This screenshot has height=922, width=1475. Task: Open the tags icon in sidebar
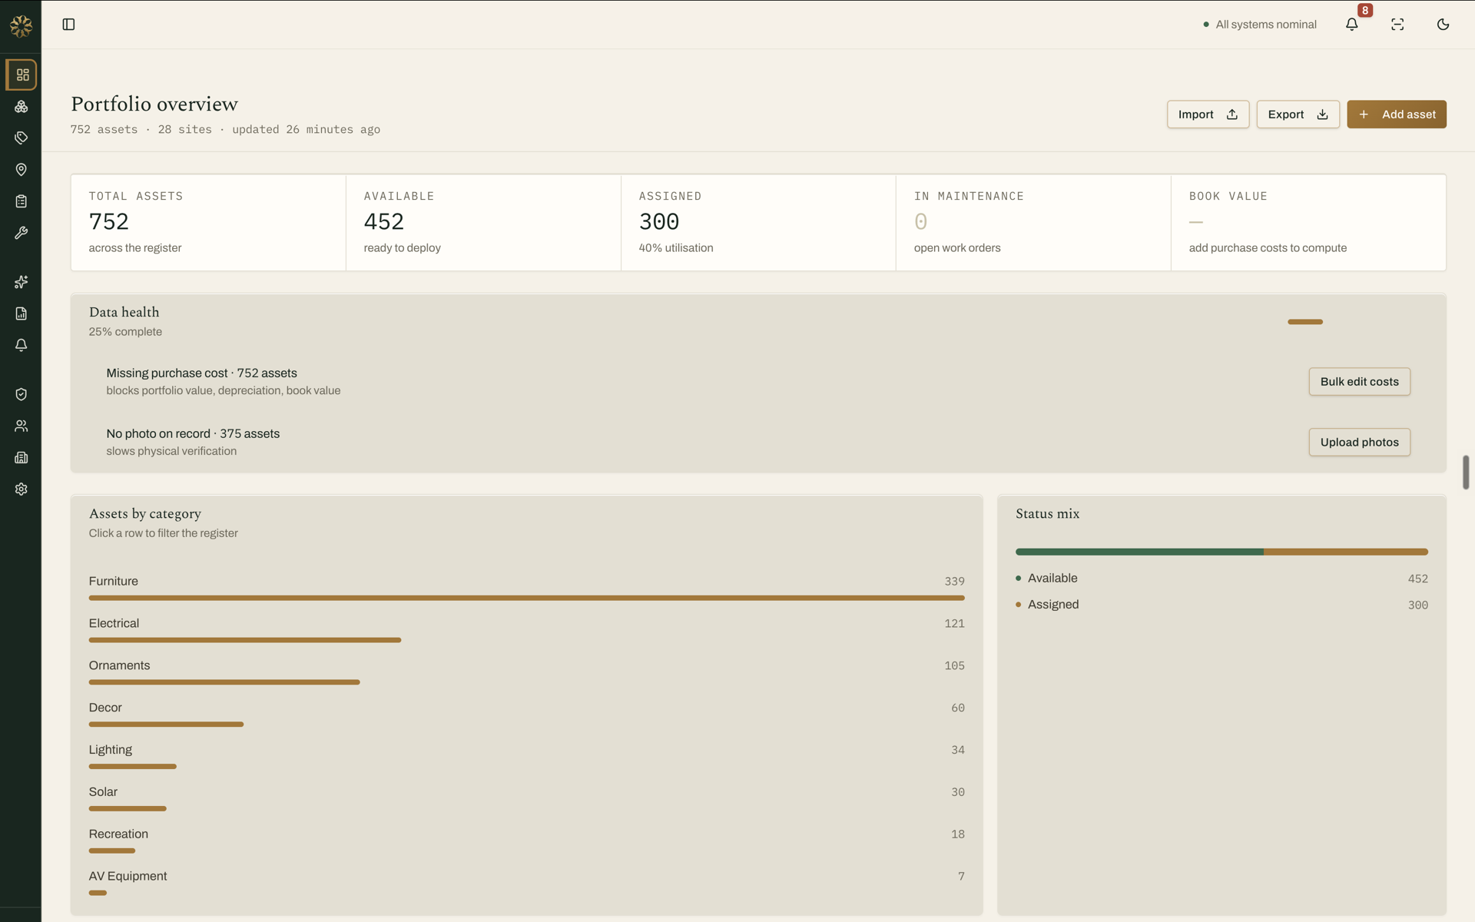[x=22, y=138]
